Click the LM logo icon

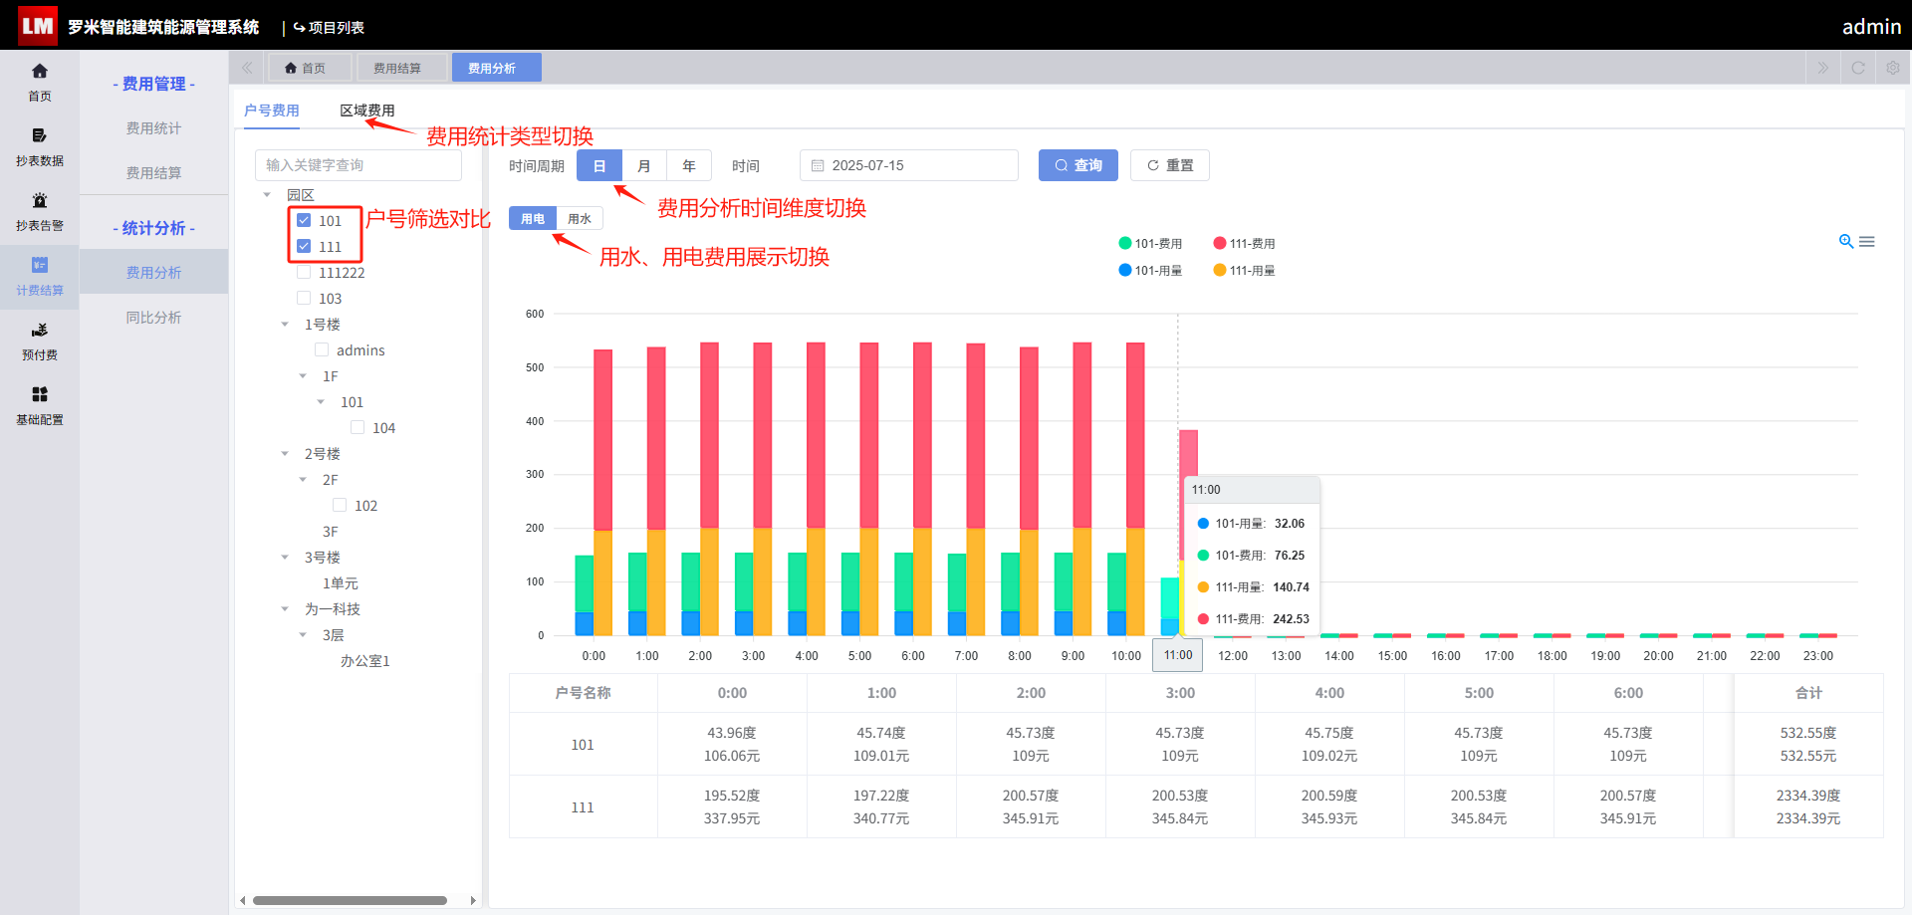(x=38, y=26)
